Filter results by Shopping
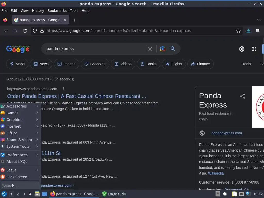Screen dimensions: 264x198 coord(95,64)
